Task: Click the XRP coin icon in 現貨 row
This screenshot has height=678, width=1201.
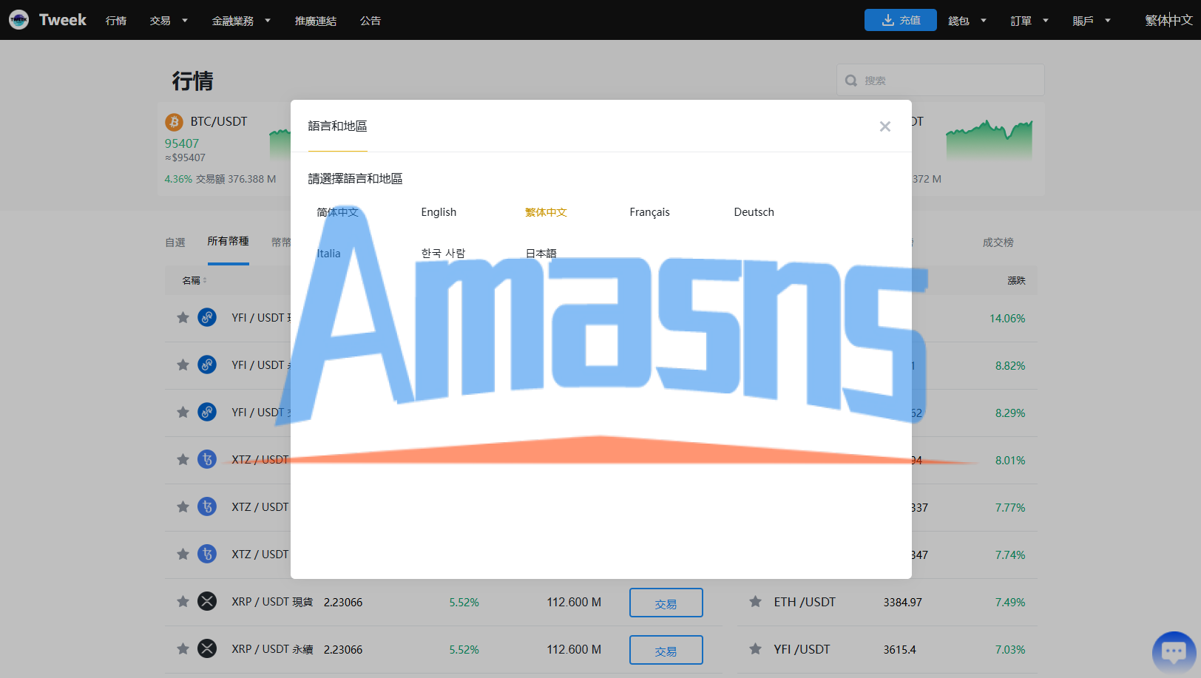Action: click(207, 601)
